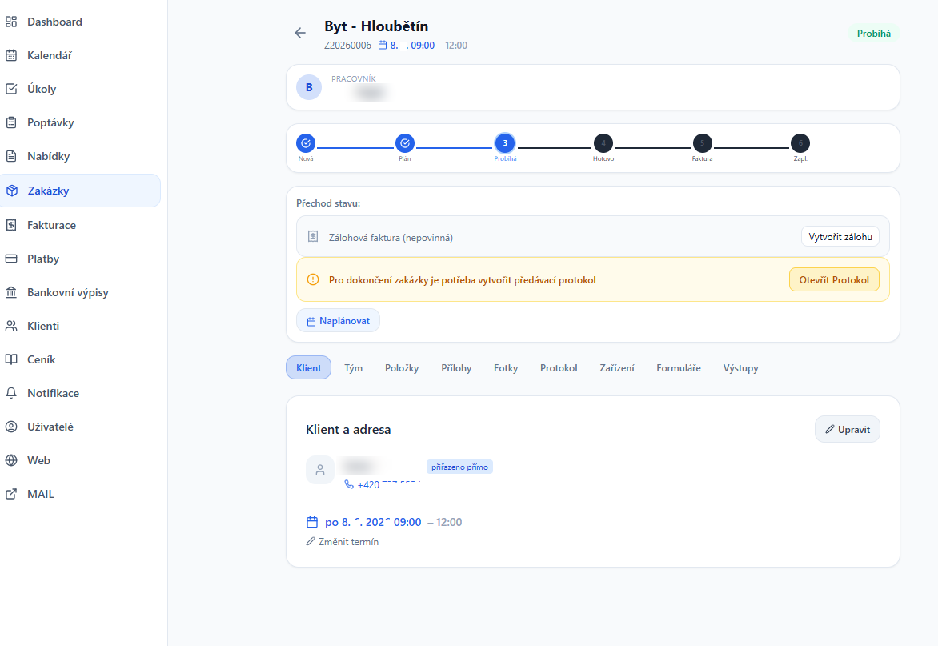Screen dimensions: 938x646
Task: Click Upravit in Klient a adresa
Action: click(848, 430)
